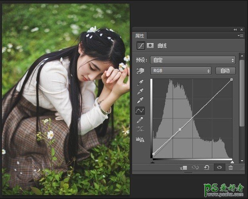Pick the gray point eyedropper

140,92
